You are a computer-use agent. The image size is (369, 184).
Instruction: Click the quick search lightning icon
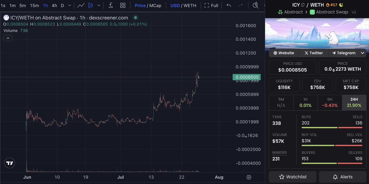pyautogui.click(x=256, y=5)
